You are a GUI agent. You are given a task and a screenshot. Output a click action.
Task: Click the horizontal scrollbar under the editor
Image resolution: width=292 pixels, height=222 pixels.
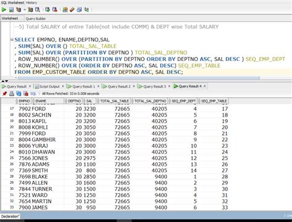139,78
